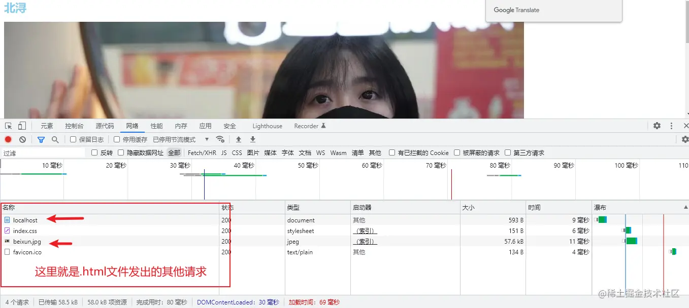Filter requests by CSS
The width and height of the screenshot is (689, 308).
tap(237, 152)
